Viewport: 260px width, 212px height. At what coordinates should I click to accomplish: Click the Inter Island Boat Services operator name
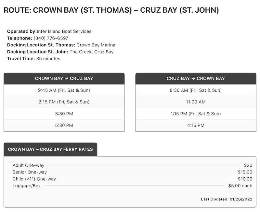[x=64, y=31]
